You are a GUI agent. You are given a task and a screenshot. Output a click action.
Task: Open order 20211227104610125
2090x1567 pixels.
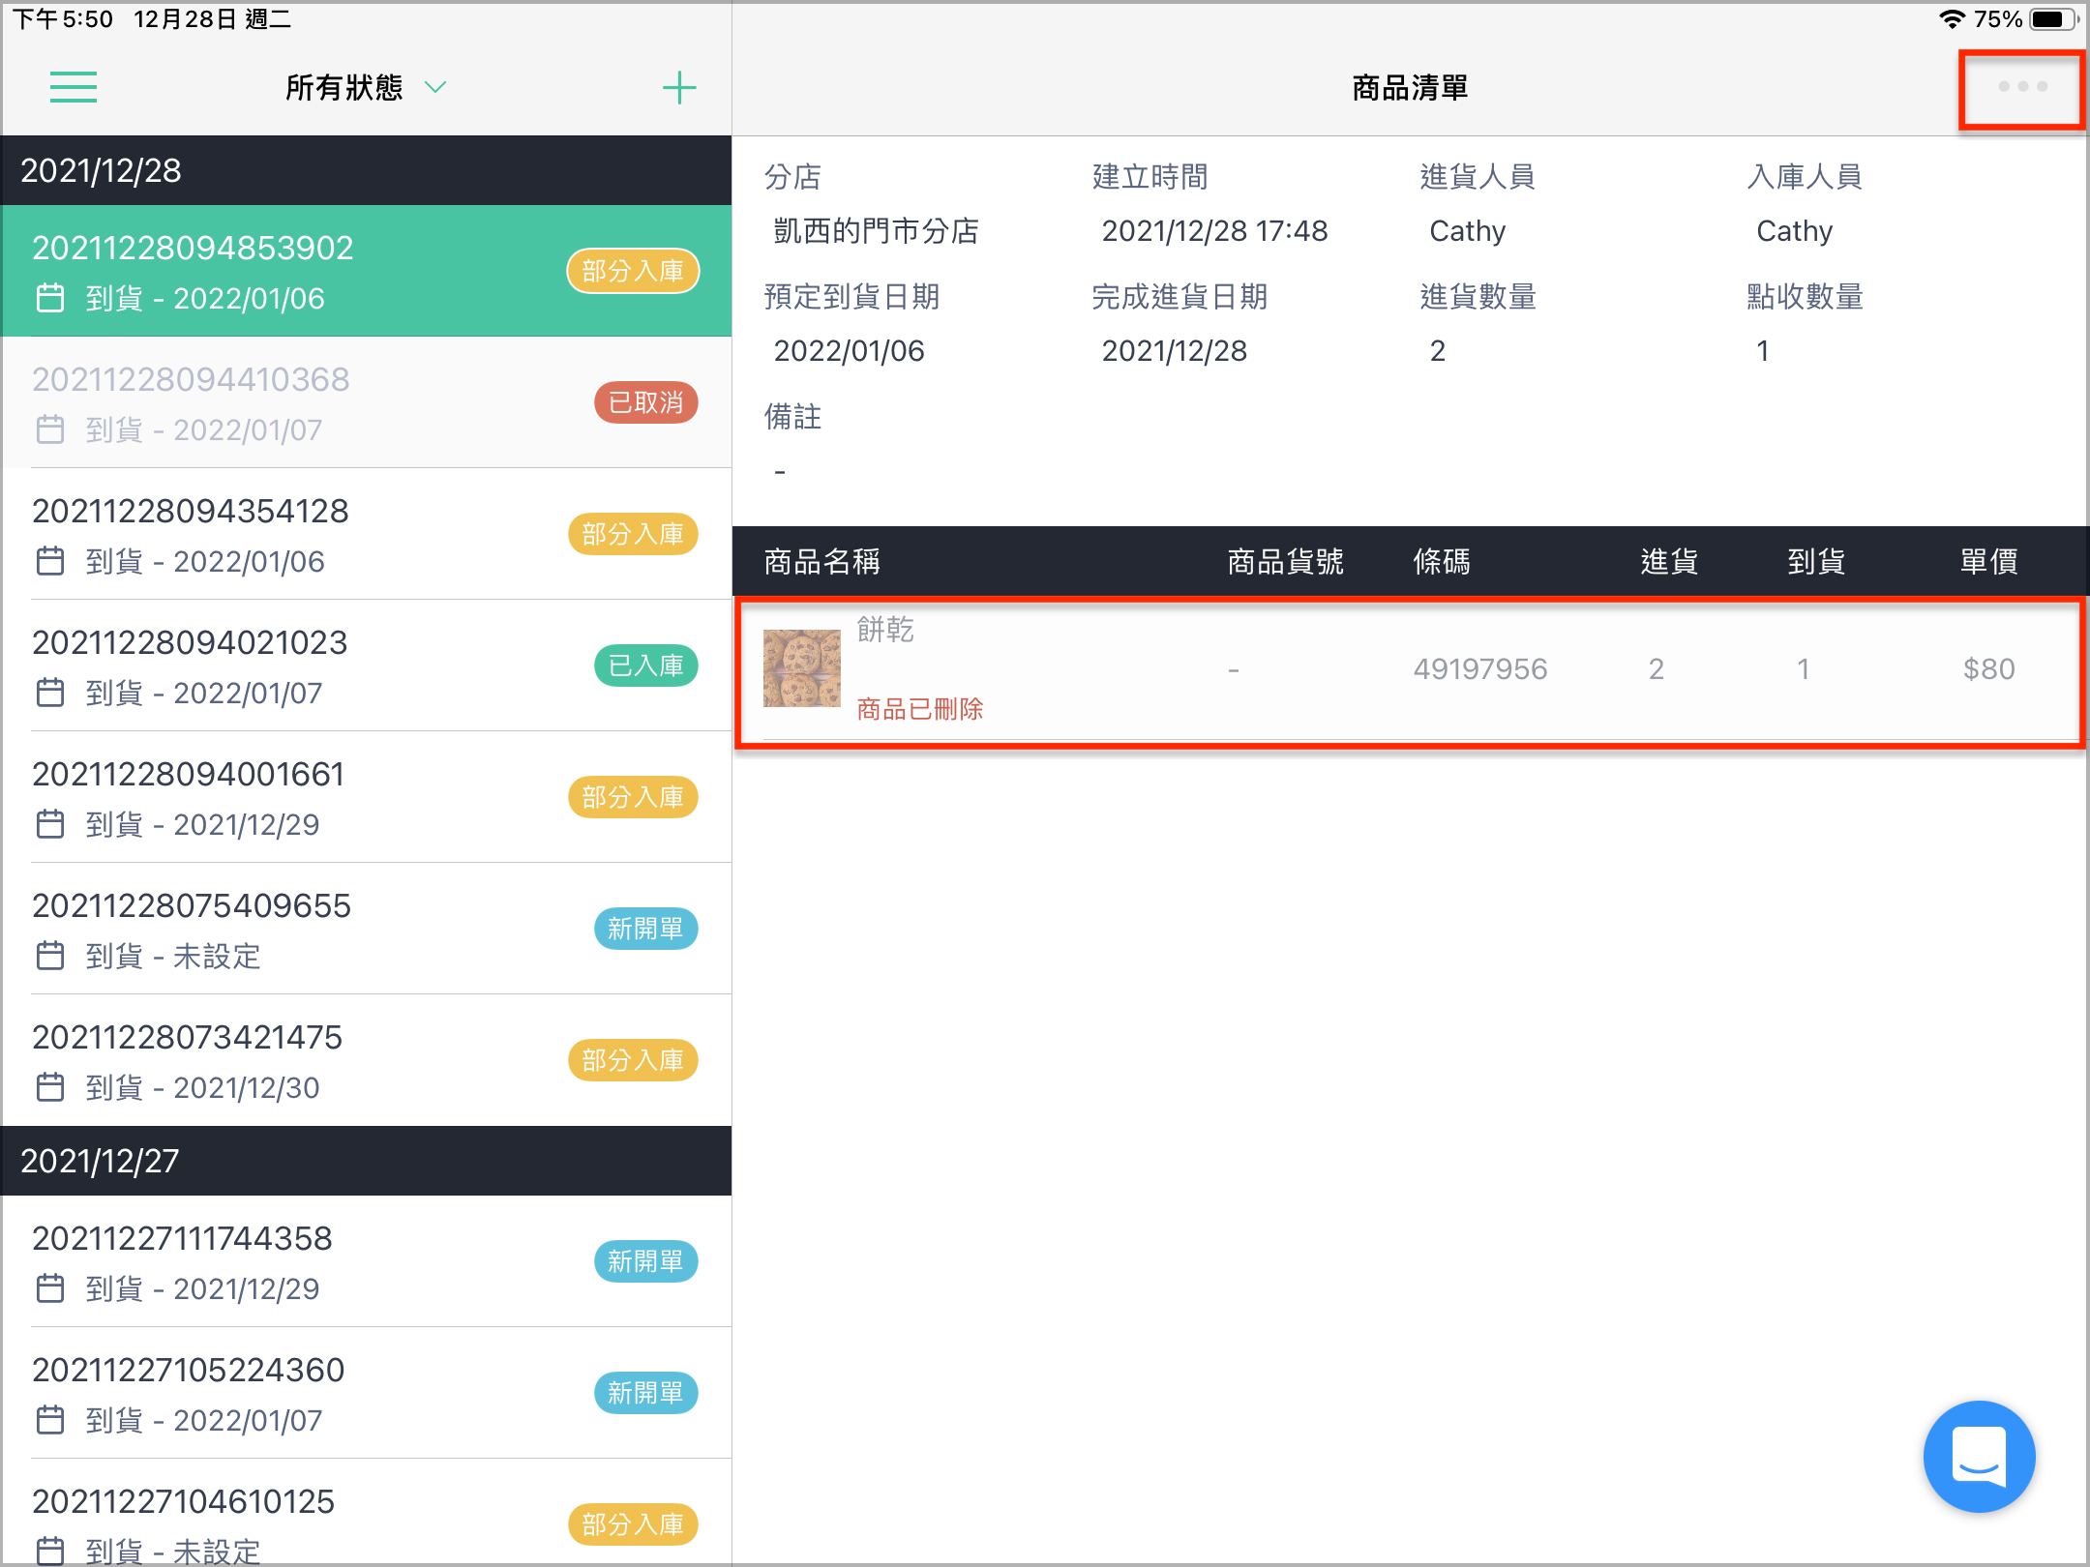click(367, 1513)
